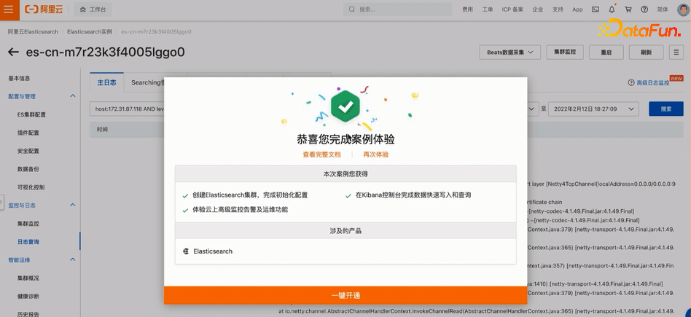Image resolution: width=691 pixels, height=317 pixels.
Task: Focus the top search box
Action: [397, 9]
